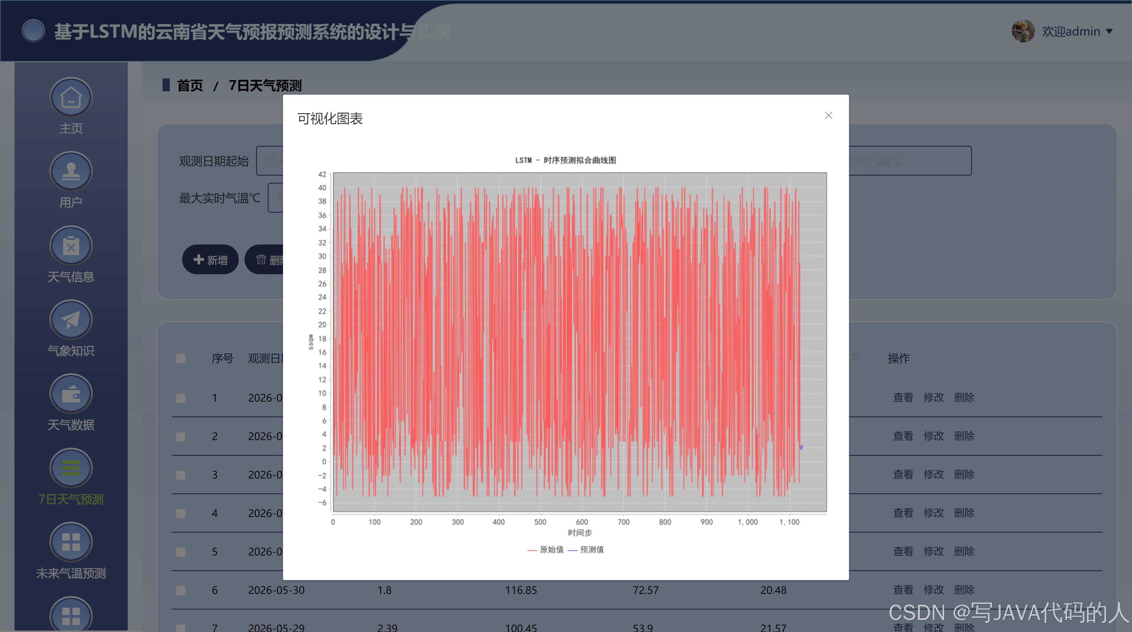This screenshot has height=632, width=1132.
Task: Click the round logo beside the system title
Action: 33,31
